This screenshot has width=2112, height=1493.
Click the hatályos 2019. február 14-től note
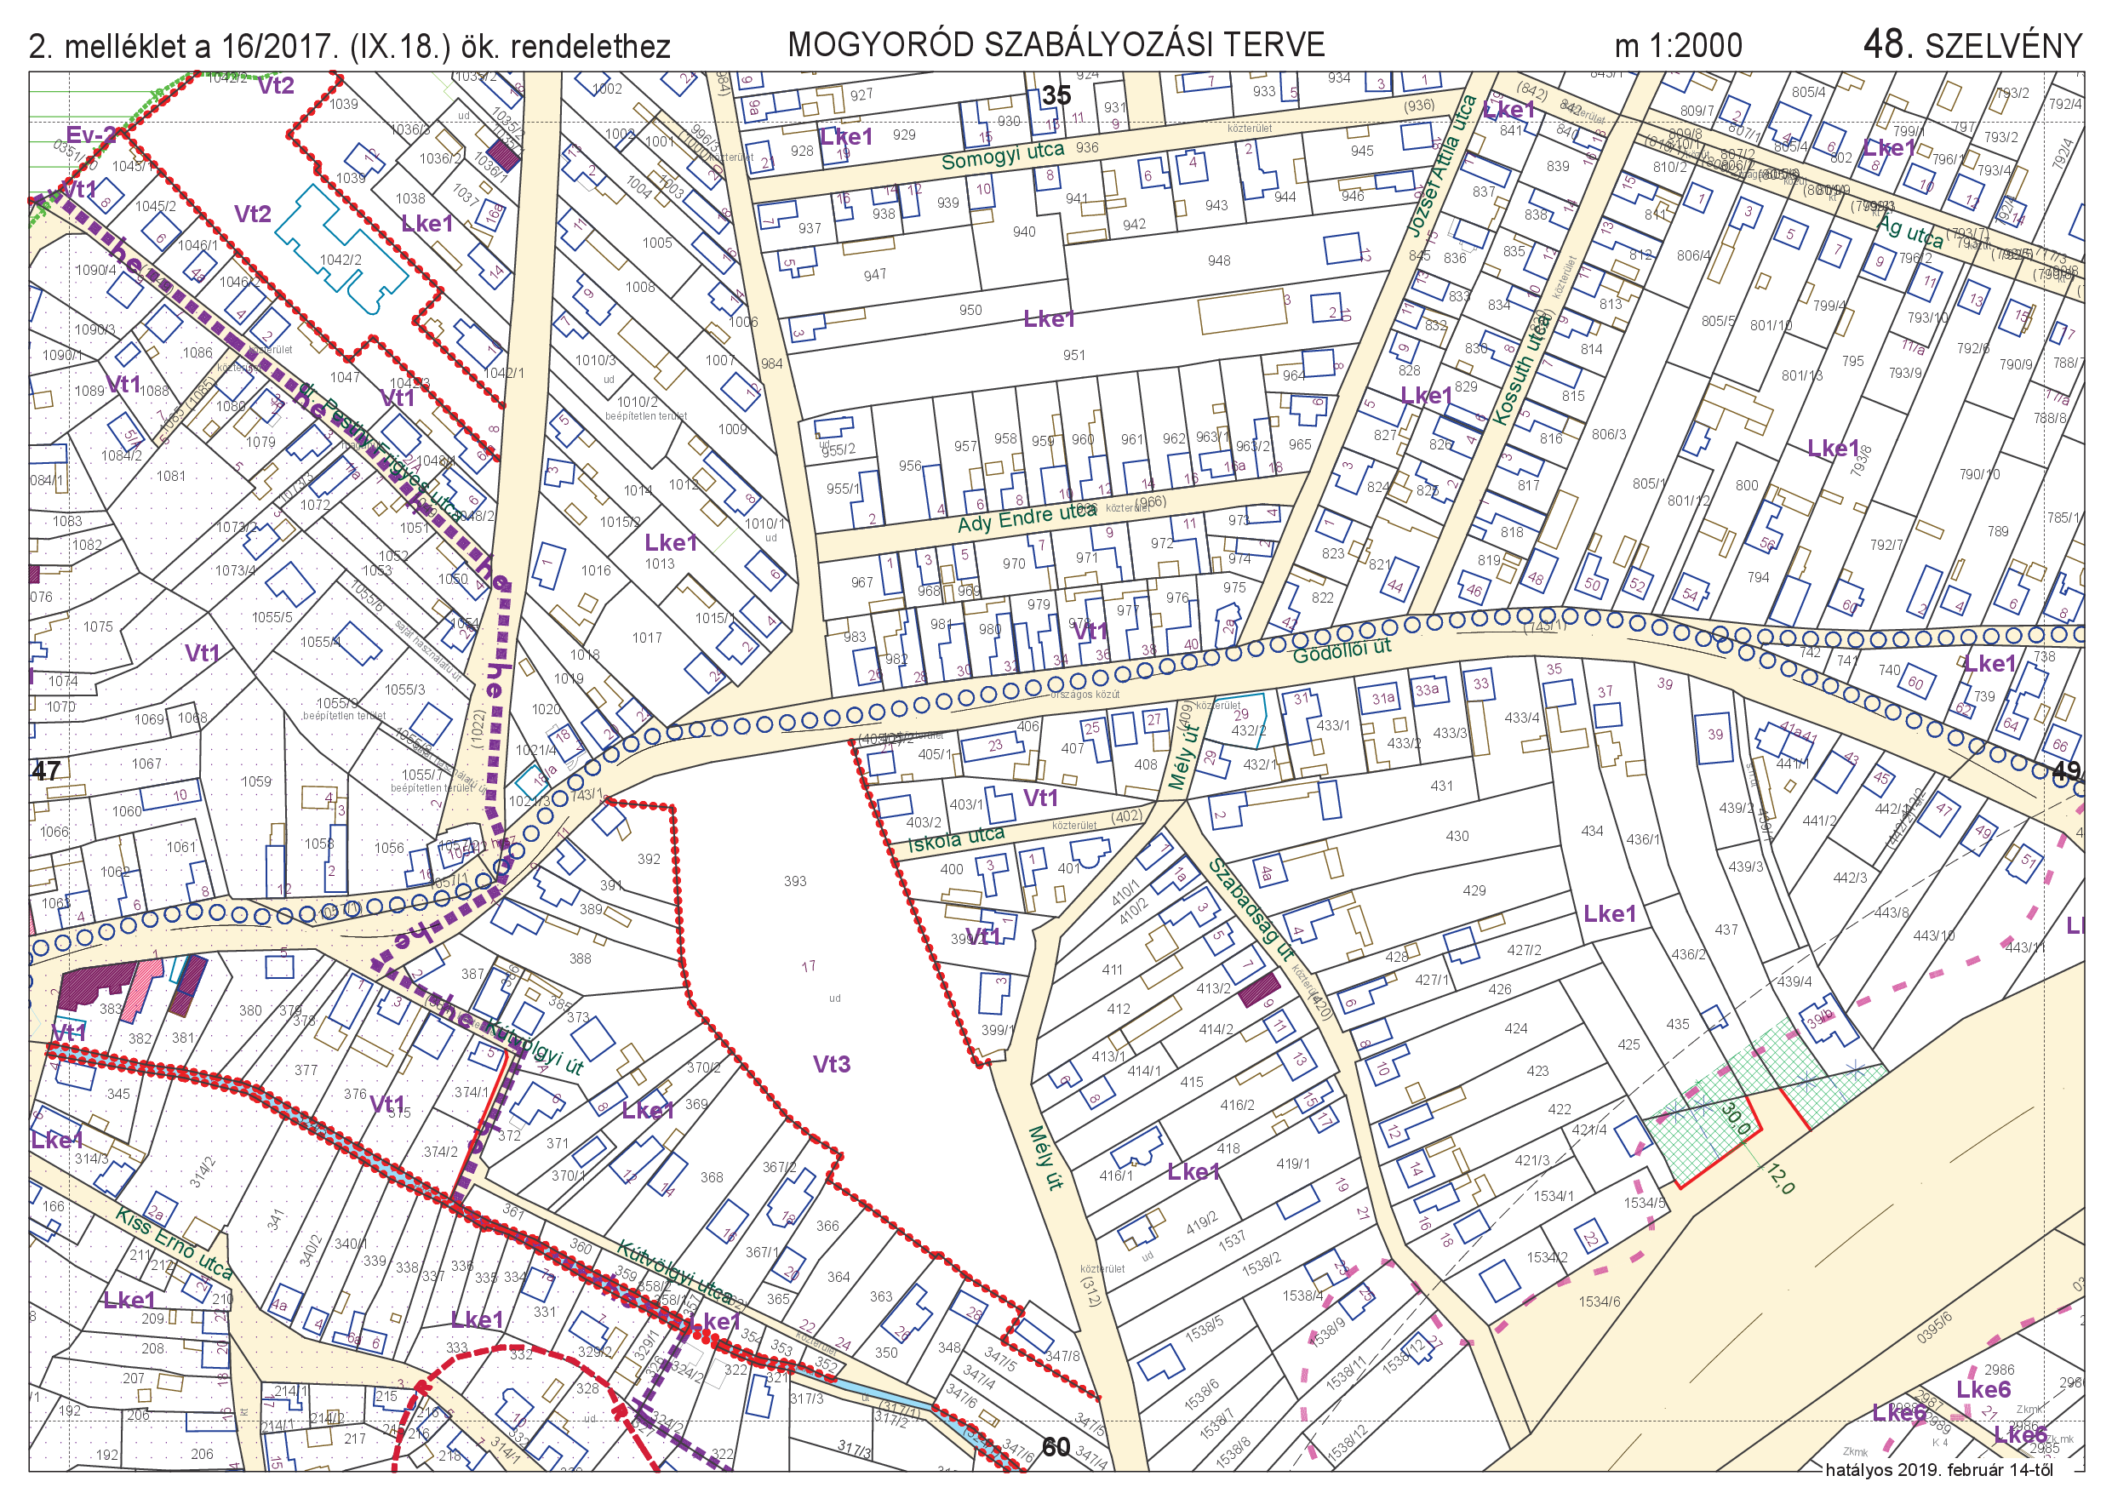point(1938,1470)
